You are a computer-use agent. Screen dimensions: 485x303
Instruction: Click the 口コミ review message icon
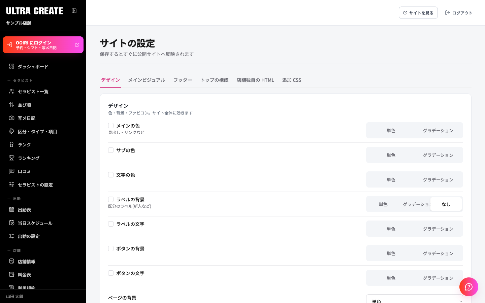11,171
